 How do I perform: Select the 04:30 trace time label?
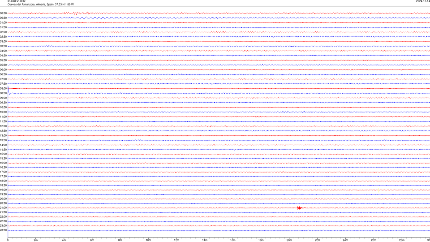coord(3,56)
